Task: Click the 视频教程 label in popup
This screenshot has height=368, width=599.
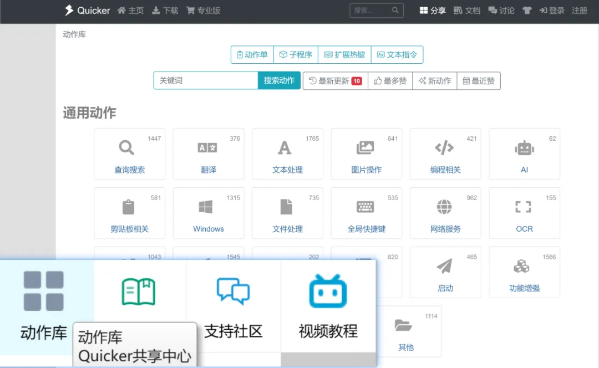Action: click(x=328, y=331)
